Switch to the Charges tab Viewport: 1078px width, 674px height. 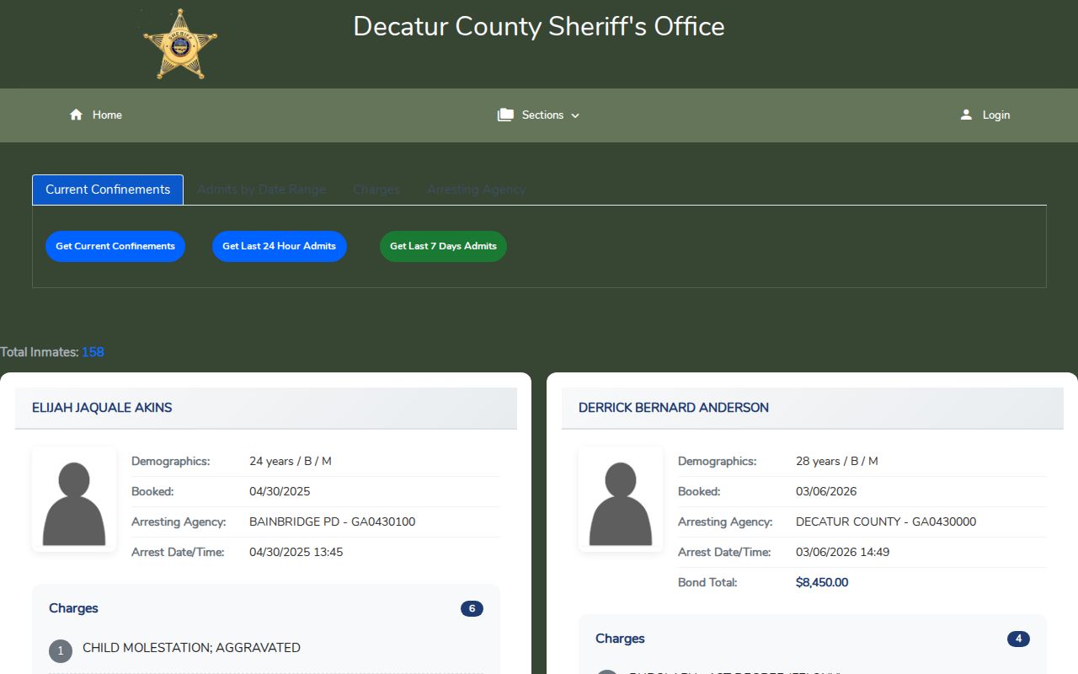(x=376, y=190)
